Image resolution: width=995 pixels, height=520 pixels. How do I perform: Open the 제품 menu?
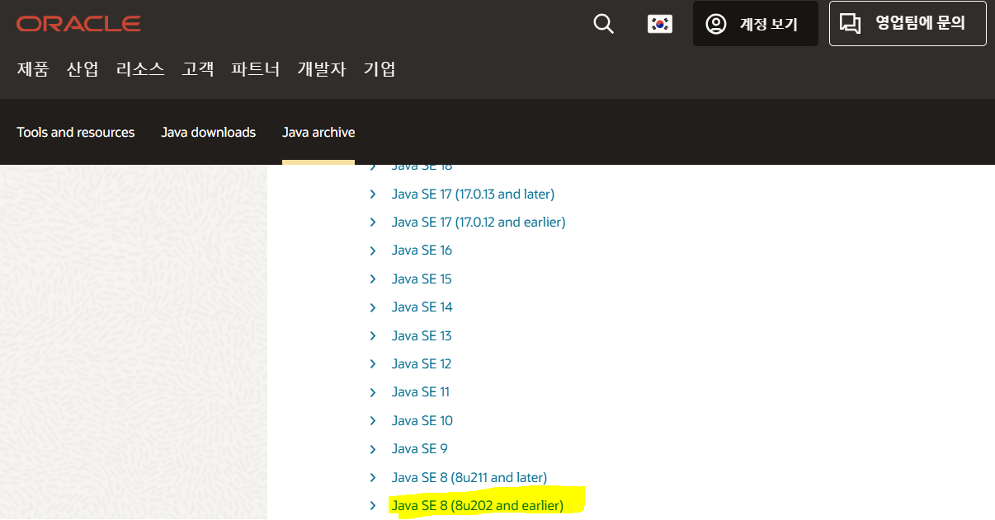point(33,69)
